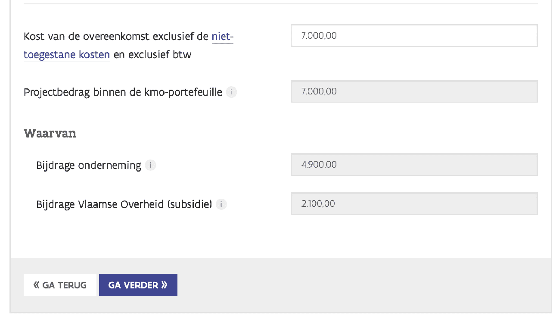Screen dimensions: 556x319
Task: Click the 'Bijdrage onderneming' label text
Action: [89, 166]
